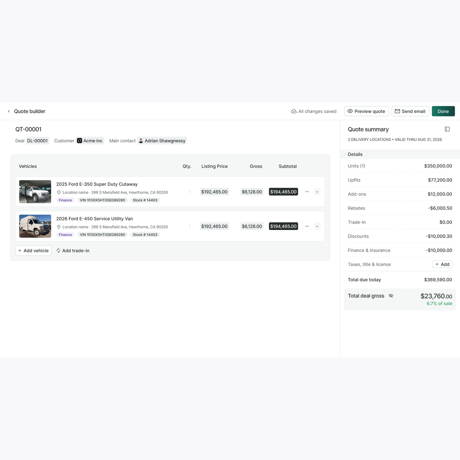The image size is (460, 460).
Task: Add taxes, title & license
Action: [442, 264]
